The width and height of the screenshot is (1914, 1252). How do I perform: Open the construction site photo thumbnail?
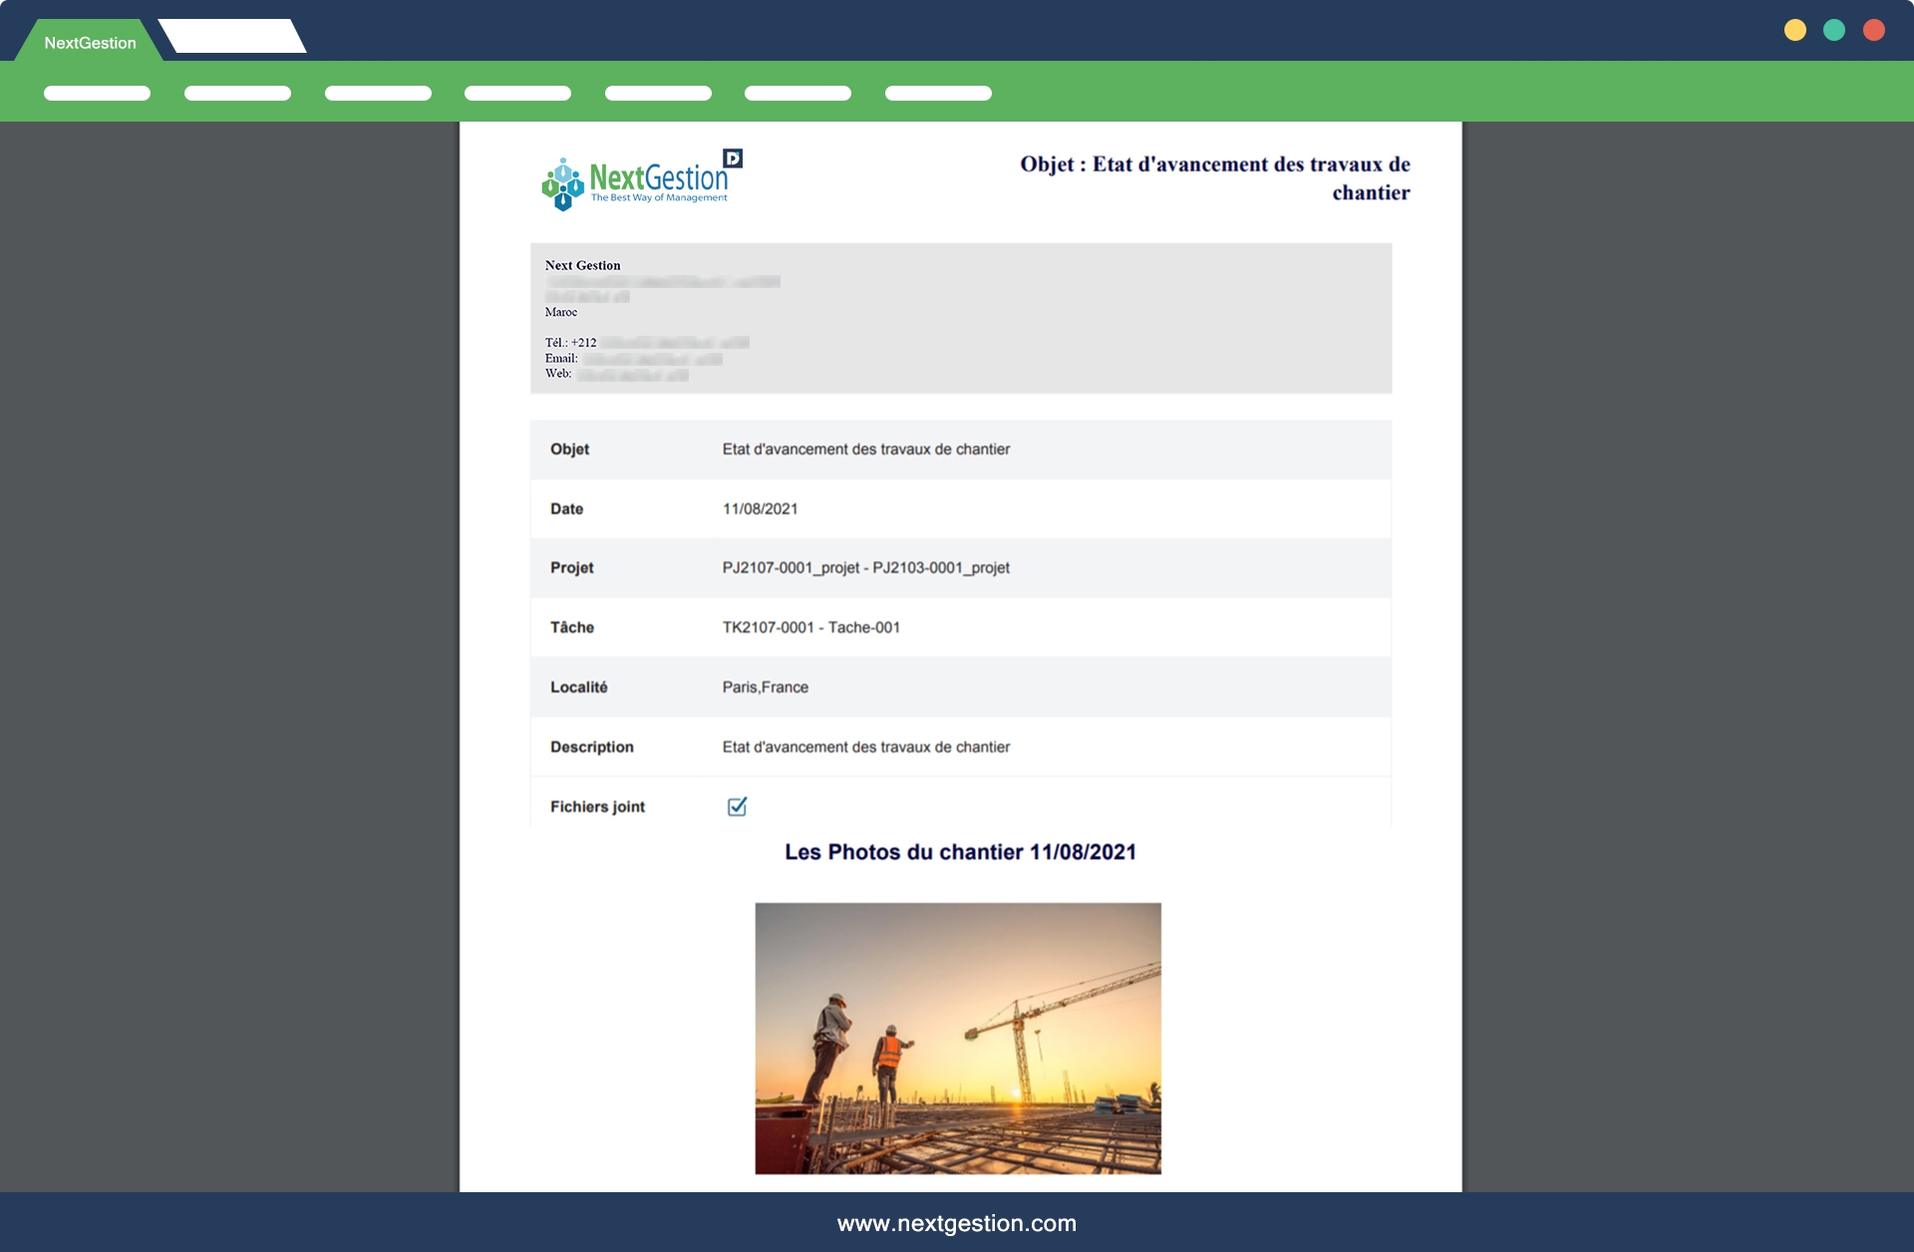click(x=957, y=1038)
